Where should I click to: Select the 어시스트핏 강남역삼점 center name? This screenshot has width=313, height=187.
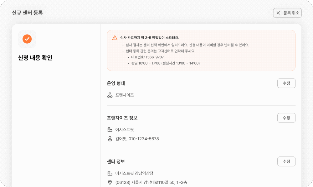coord(134,173)
